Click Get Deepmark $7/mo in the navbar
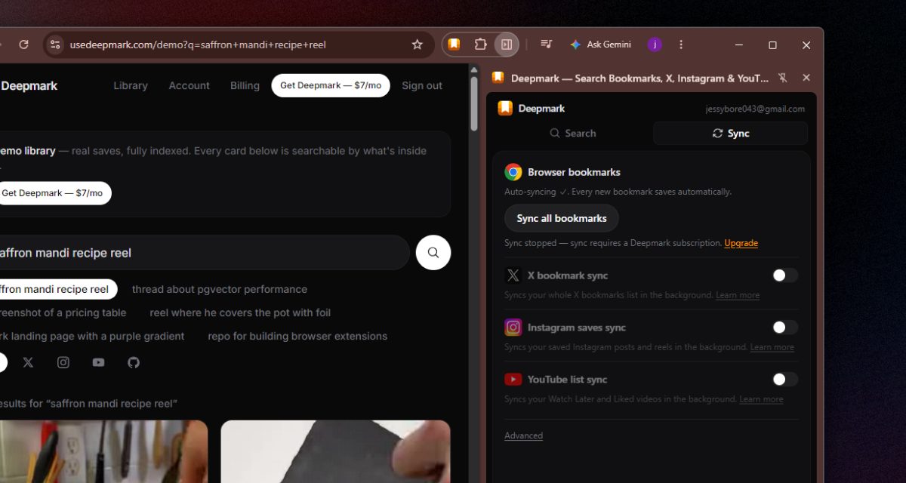The width and height of the screenshot is (906, 483). click(331, 85)
